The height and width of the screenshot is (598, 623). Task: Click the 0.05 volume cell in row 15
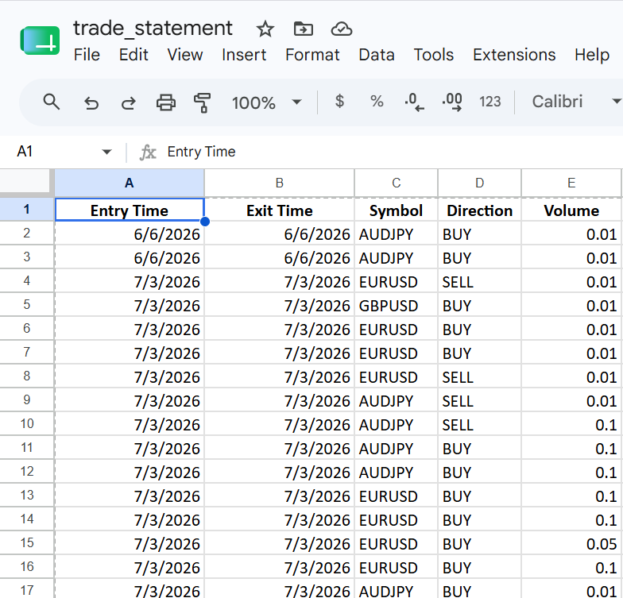(x=571, y=543)
